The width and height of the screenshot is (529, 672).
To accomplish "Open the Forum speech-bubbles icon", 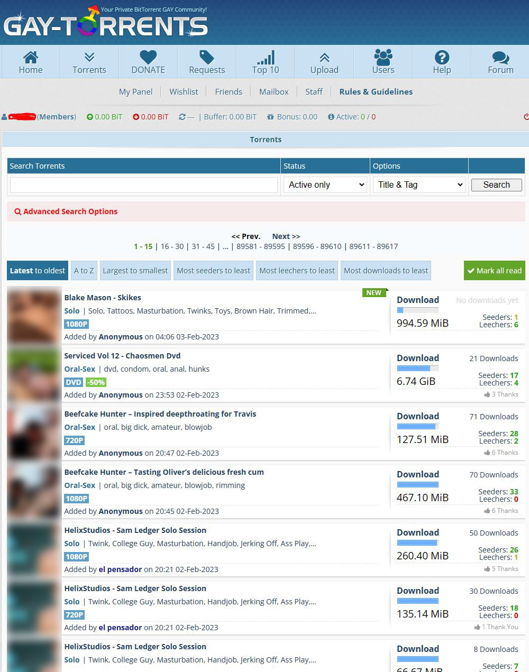I will (500, 57).
